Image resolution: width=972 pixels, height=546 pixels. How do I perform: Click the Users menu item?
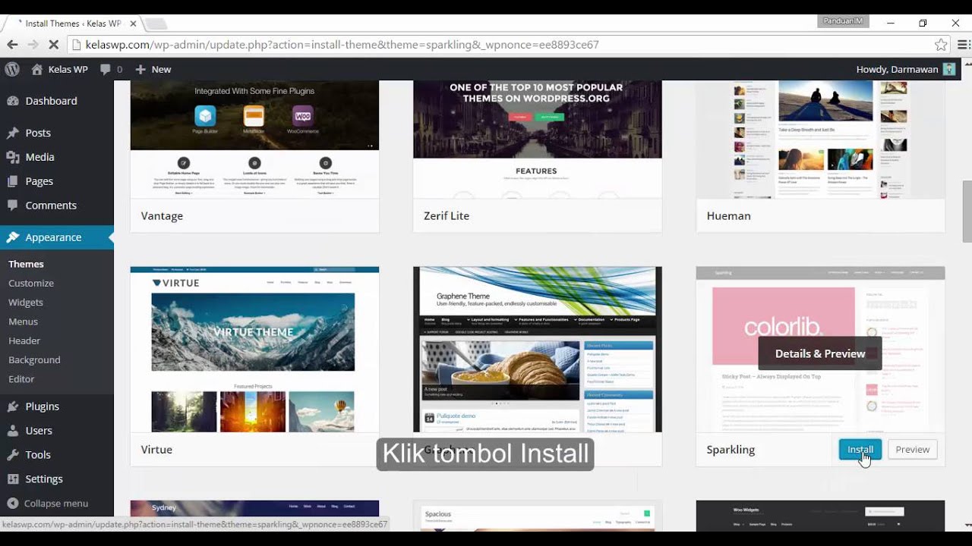[57, 431]
